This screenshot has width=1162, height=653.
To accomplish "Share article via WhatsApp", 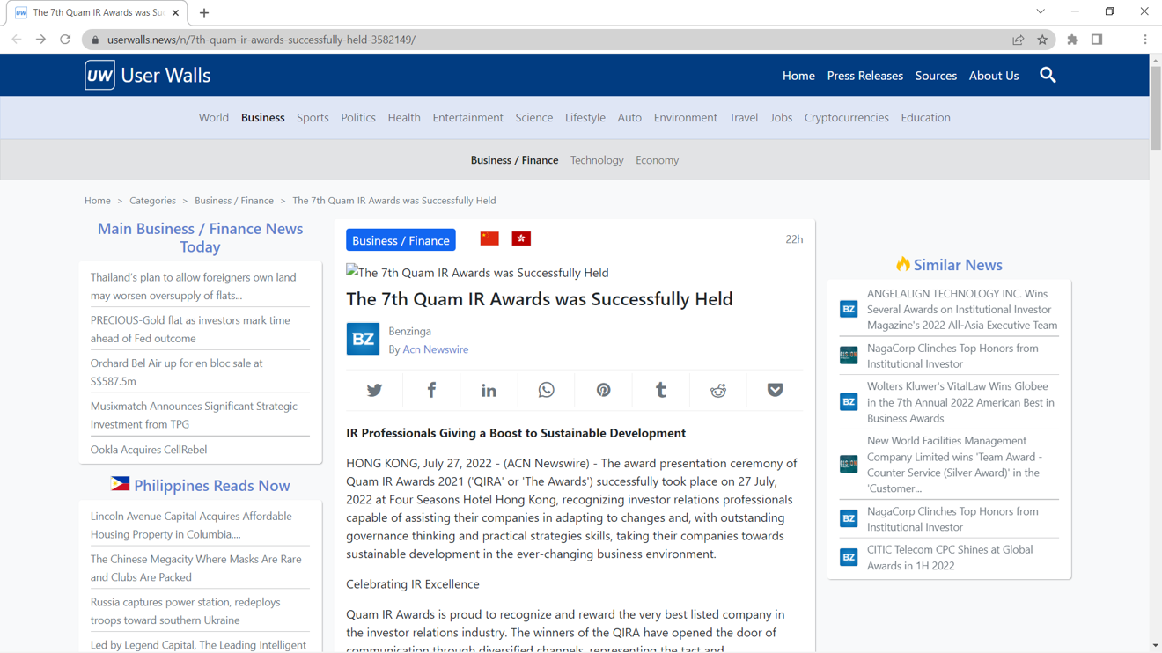I will (x=546, y=390).
